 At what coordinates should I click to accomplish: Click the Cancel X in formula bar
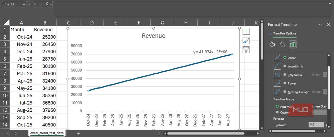[x=35, y=4]
